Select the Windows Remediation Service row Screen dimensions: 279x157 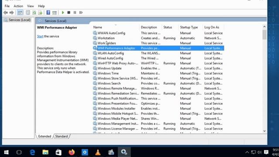coord(158,93)
